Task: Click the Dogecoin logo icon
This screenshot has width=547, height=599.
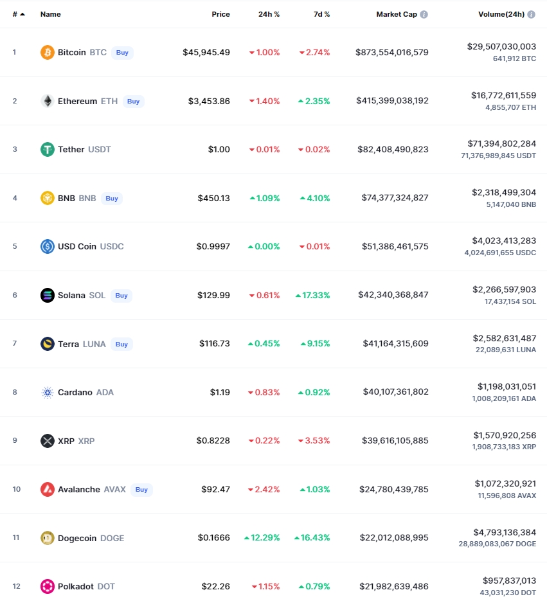Action: point(48,538)
